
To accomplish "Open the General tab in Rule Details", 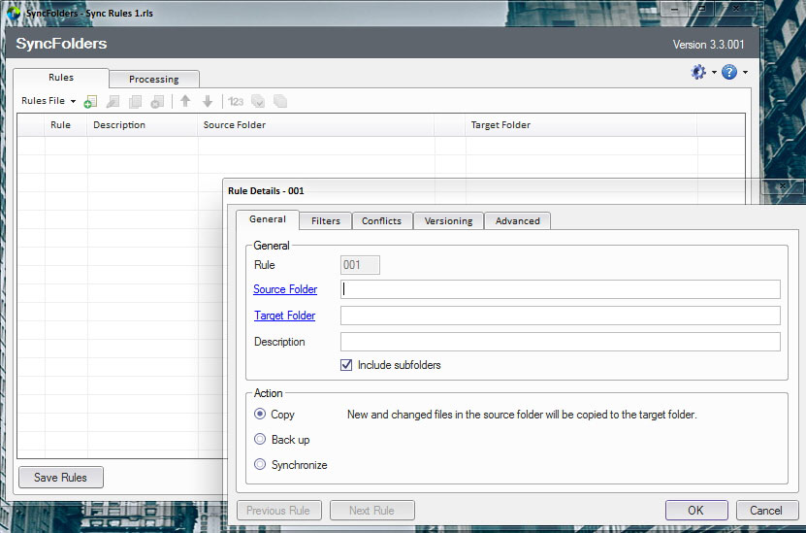I will (x=268, y=219).
